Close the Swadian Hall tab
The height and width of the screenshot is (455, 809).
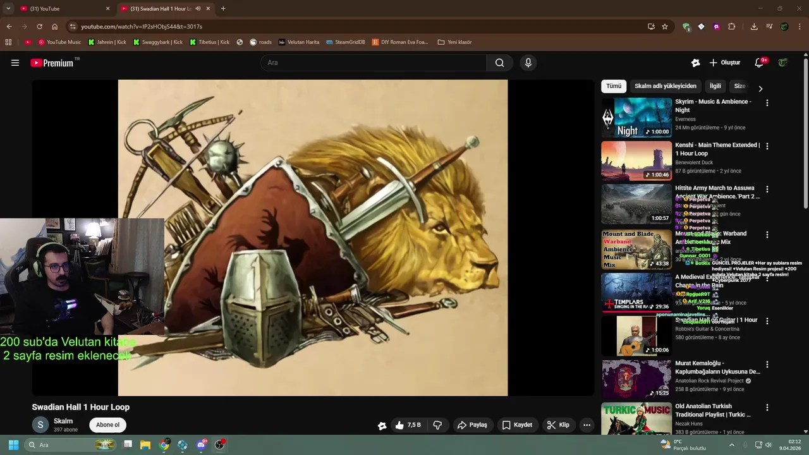[x=207, y=8]
